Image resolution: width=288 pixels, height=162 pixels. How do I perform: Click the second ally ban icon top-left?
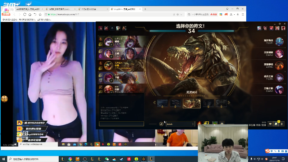click(x=106, y=28)
